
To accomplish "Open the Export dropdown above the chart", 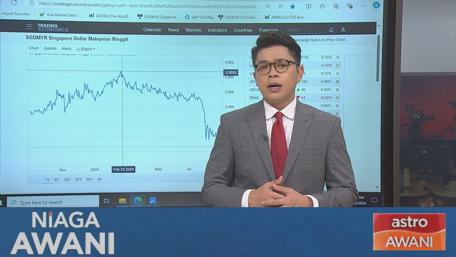I will click(x=86, y=49).
